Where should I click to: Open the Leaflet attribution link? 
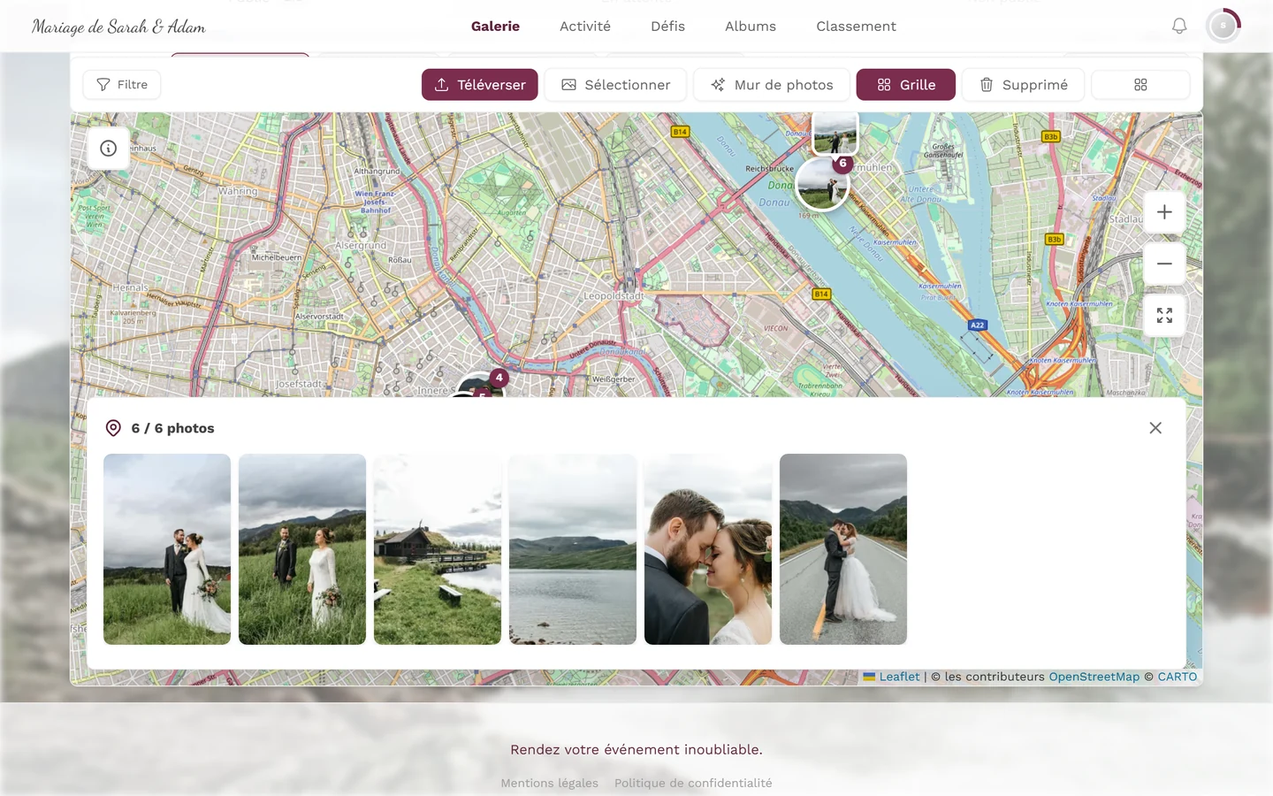point(892,677)
